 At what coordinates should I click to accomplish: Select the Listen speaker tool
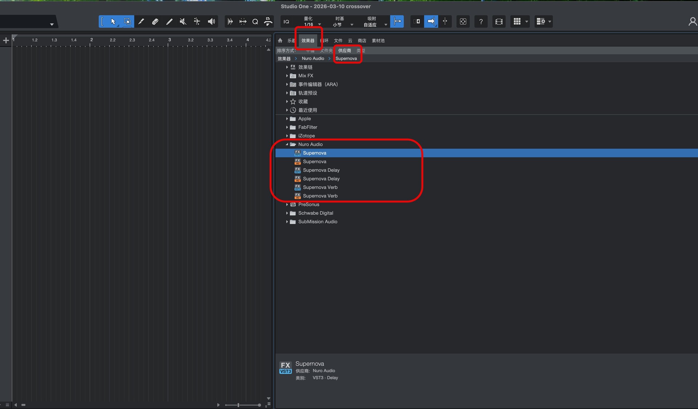(211, 21)
